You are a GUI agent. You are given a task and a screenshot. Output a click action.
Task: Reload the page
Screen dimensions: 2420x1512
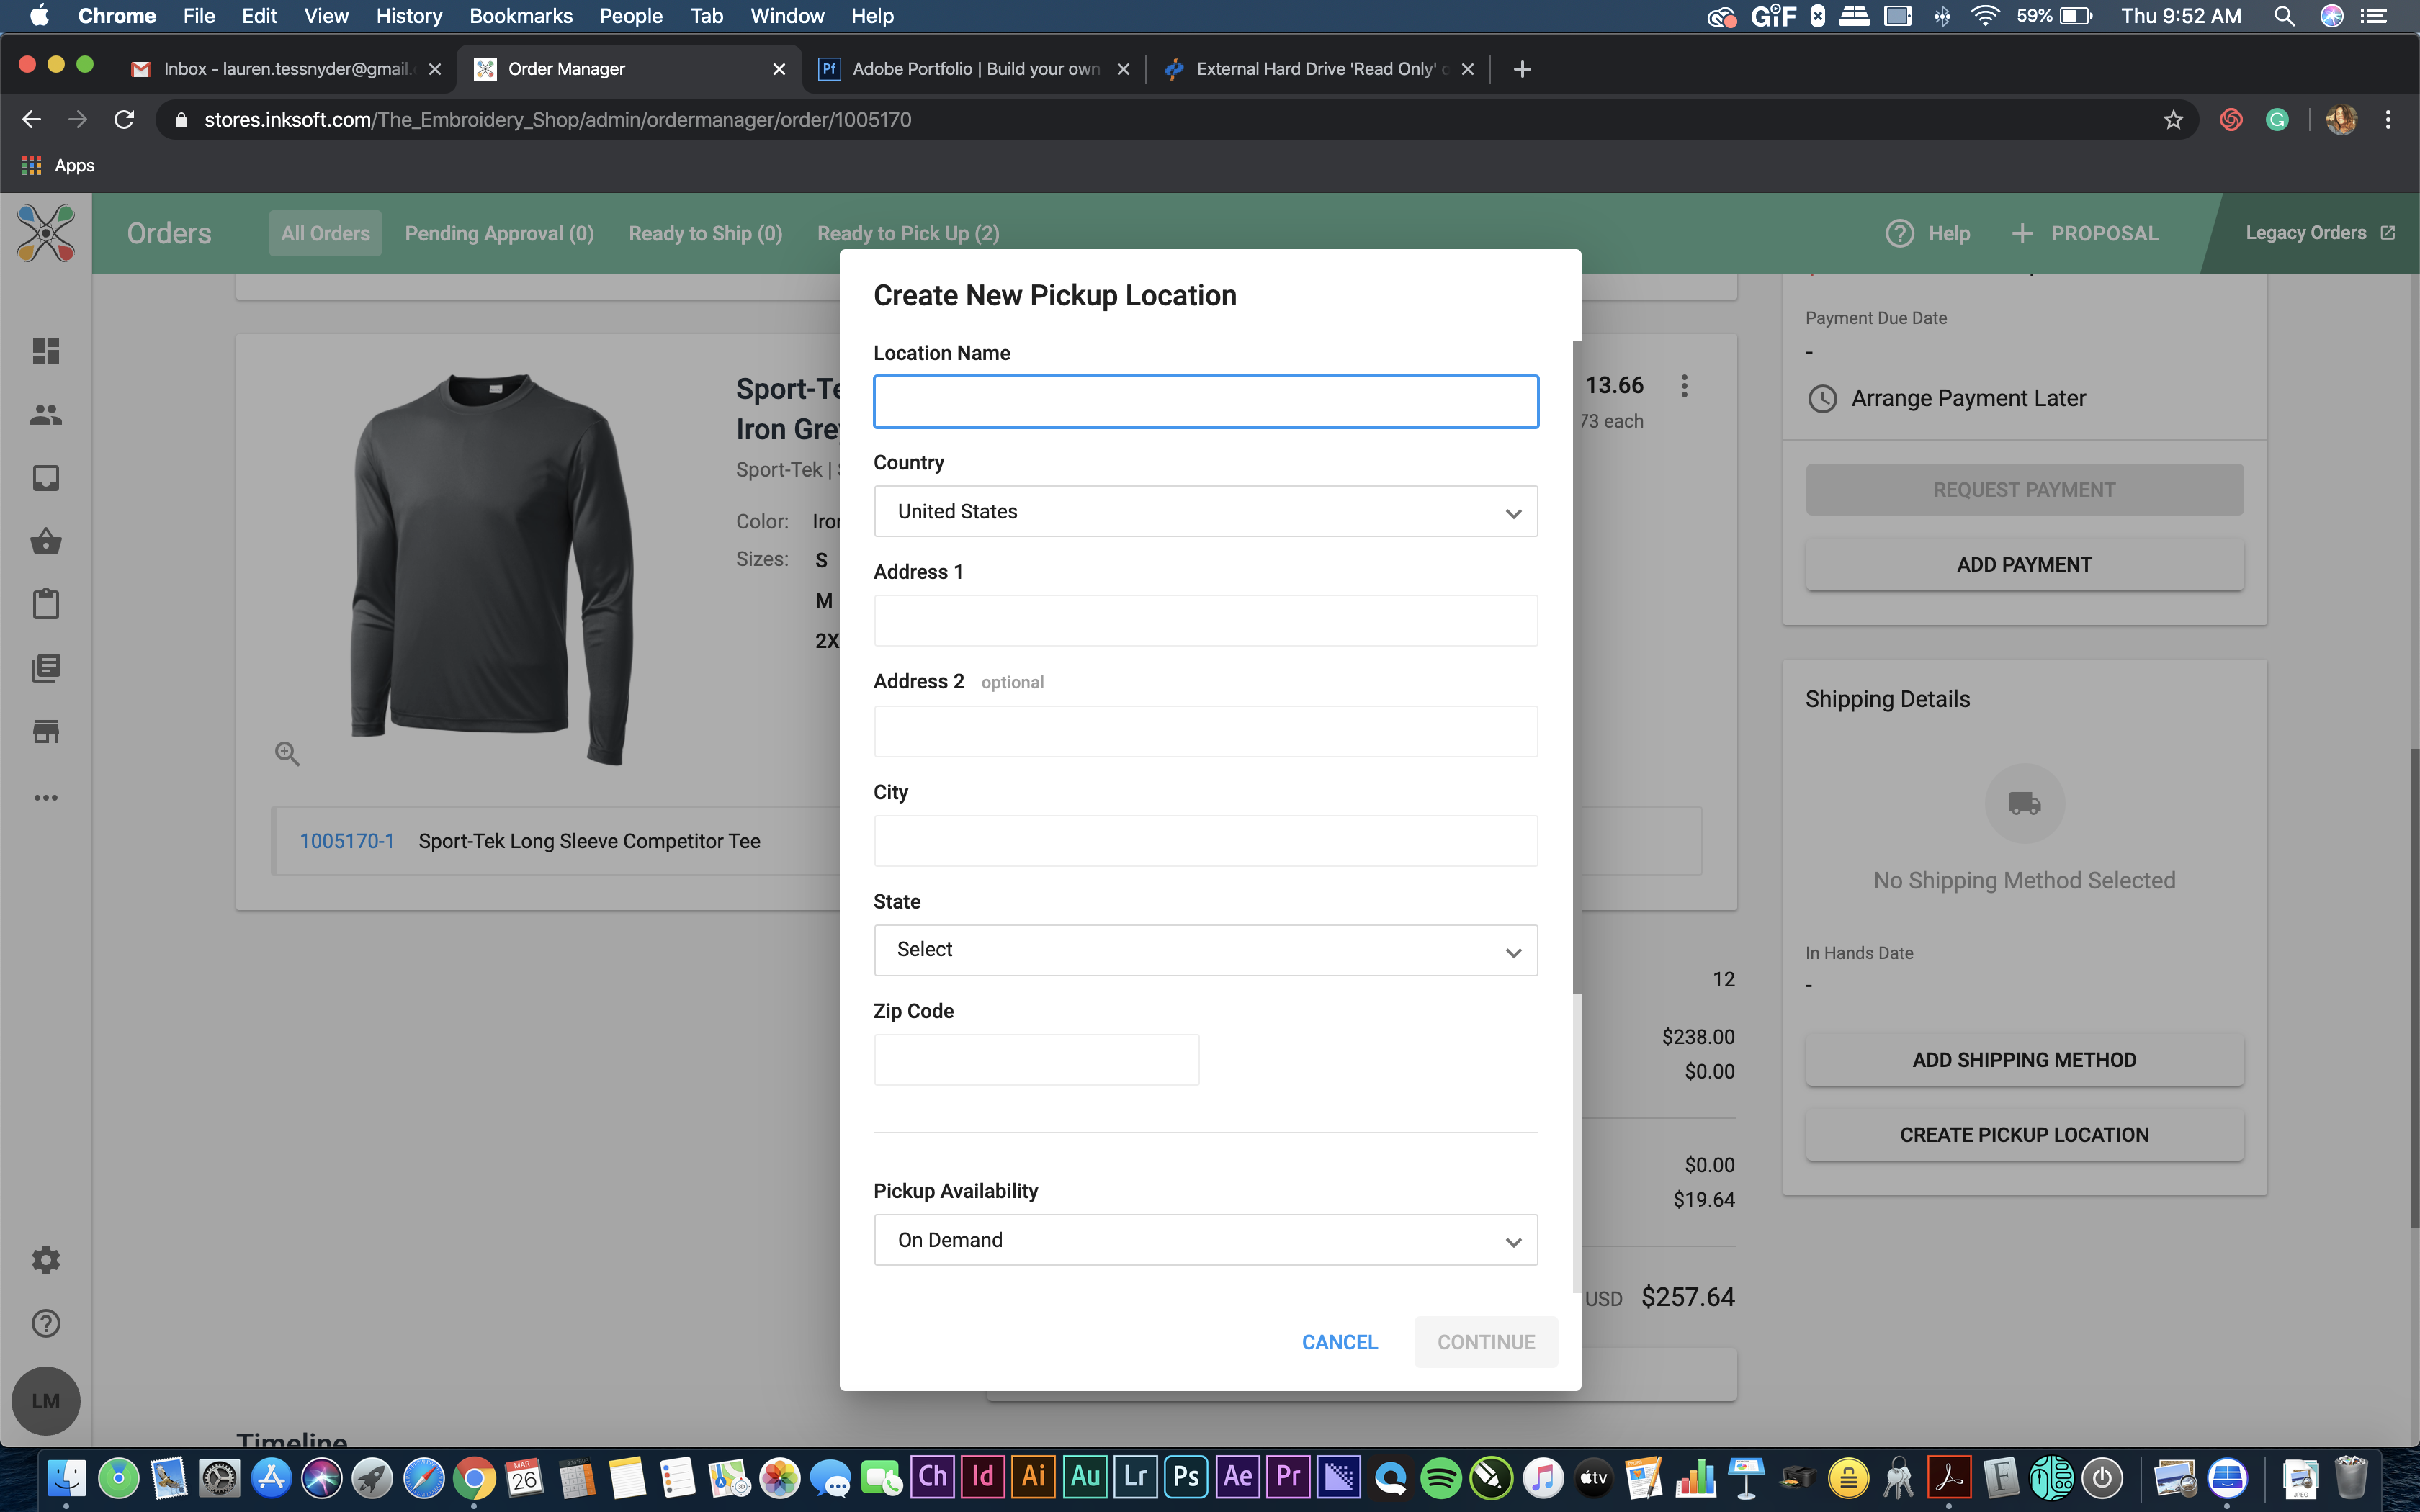click(125, 120)
